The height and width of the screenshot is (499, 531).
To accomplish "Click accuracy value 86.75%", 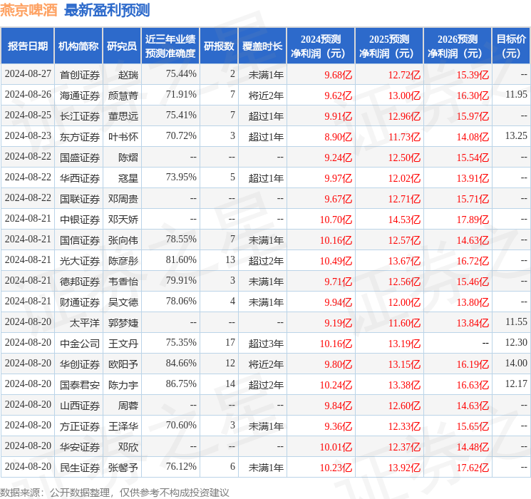I will pos(181,384).
